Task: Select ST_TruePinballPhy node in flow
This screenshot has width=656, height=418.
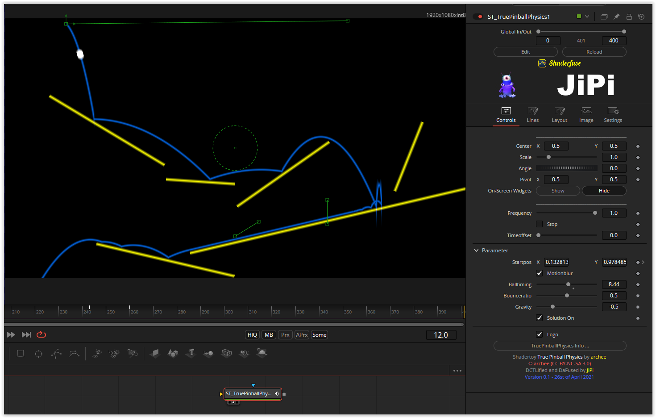Action: point(253,393)
